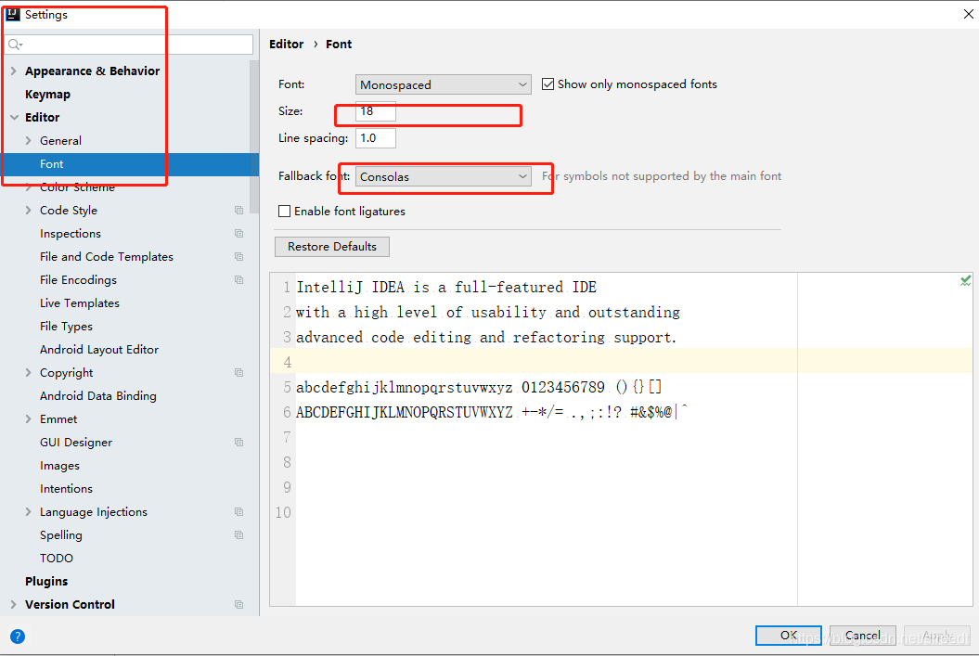
Task: Expand Appearance & Behavior section
Action: tap(14, 71)
